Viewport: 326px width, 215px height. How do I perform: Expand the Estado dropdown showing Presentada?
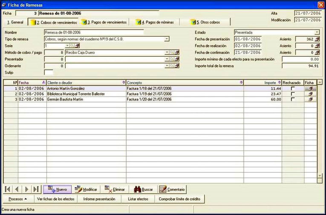317,32
